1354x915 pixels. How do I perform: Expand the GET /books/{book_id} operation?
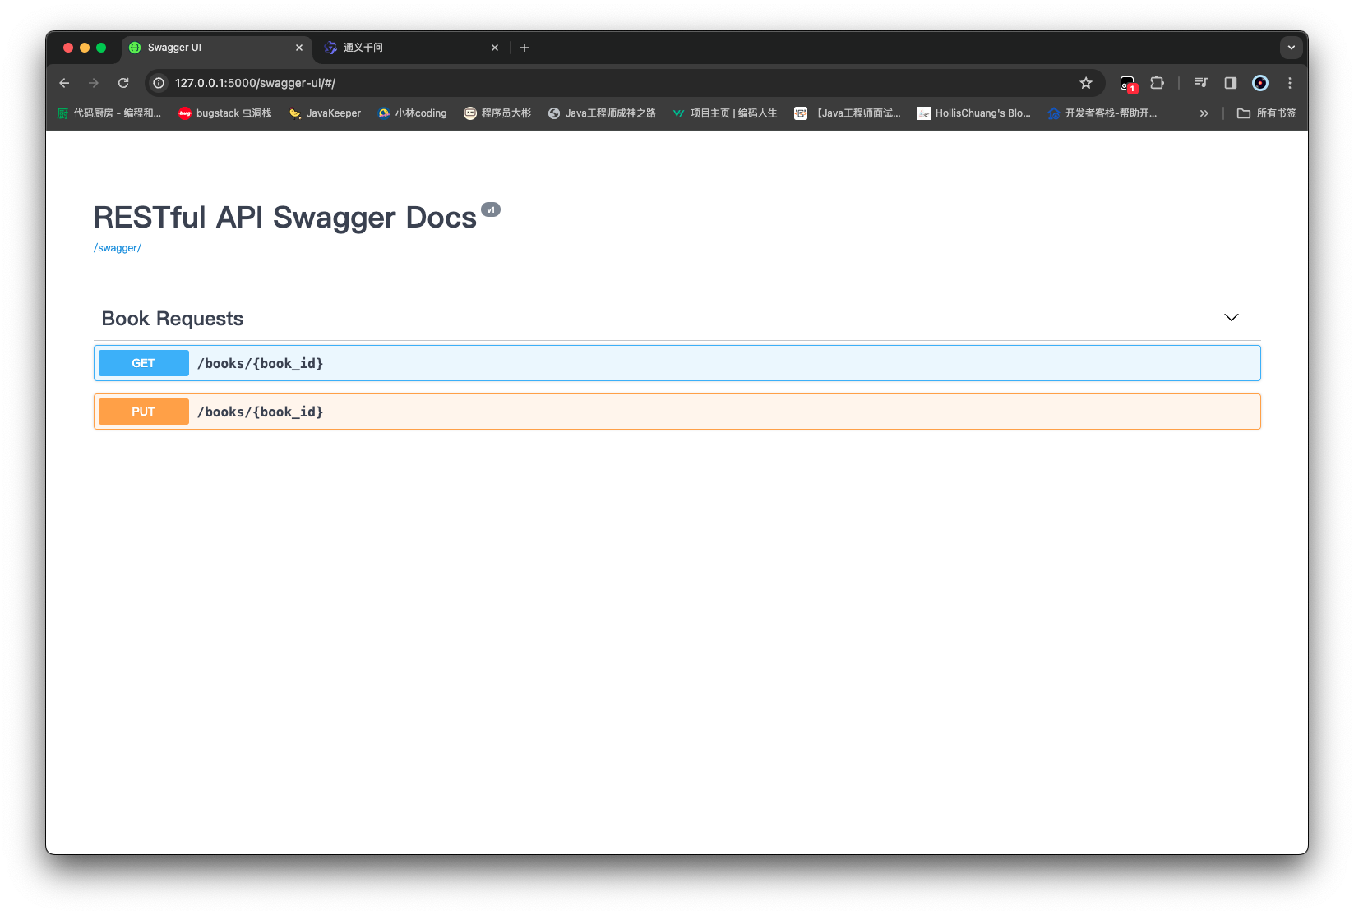coord(677,363)
